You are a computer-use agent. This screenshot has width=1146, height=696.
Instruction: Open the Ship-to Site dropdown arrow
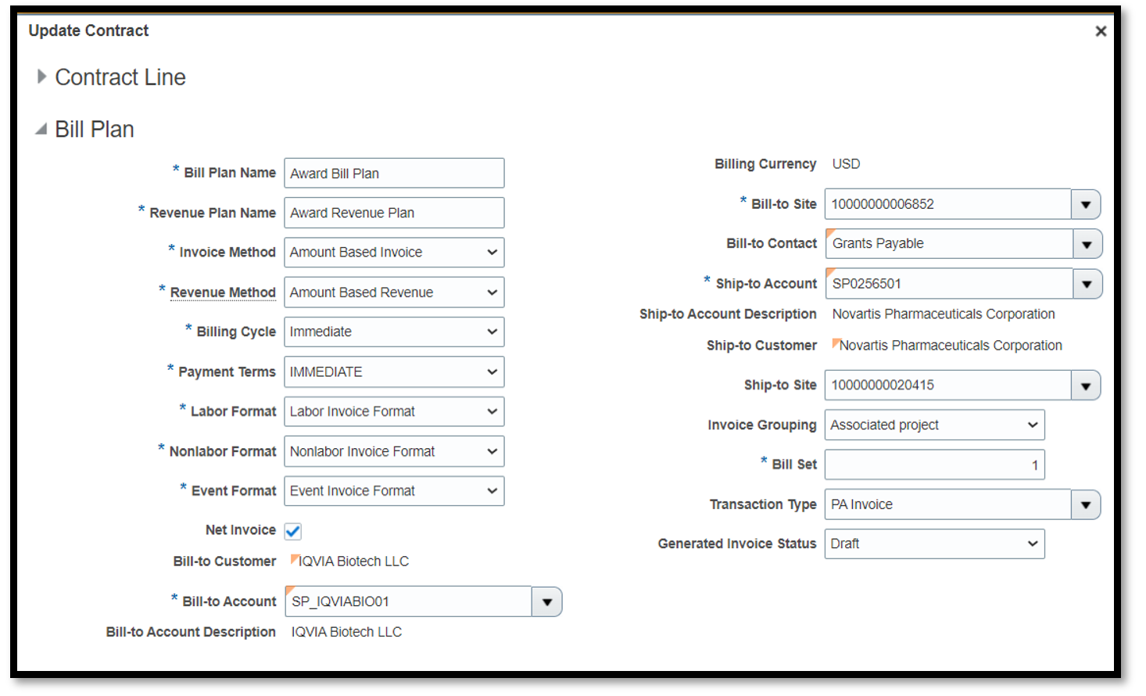point(1086,385)
